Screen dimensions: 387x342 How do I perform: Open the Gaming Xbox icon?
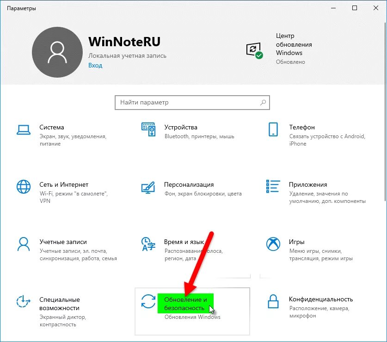[x=273, y=244]
